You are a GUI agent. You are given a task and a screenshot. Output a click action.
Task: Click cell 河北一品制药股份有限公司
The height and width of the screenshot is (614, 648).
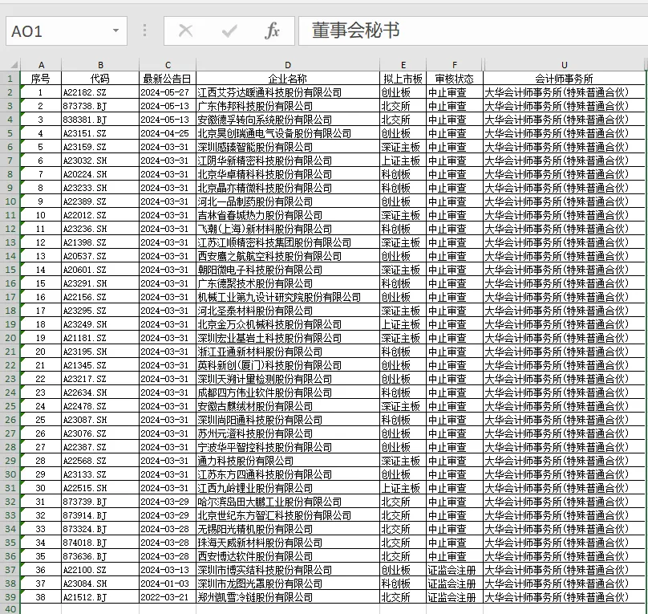[288, 201]
